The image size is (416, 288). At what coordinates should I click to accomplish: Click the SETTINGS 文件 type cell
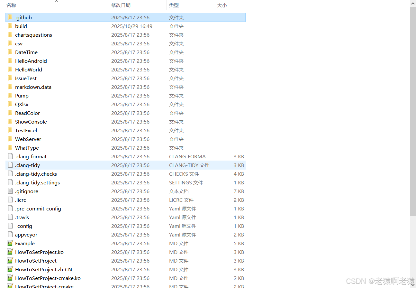tap(186, 182)
